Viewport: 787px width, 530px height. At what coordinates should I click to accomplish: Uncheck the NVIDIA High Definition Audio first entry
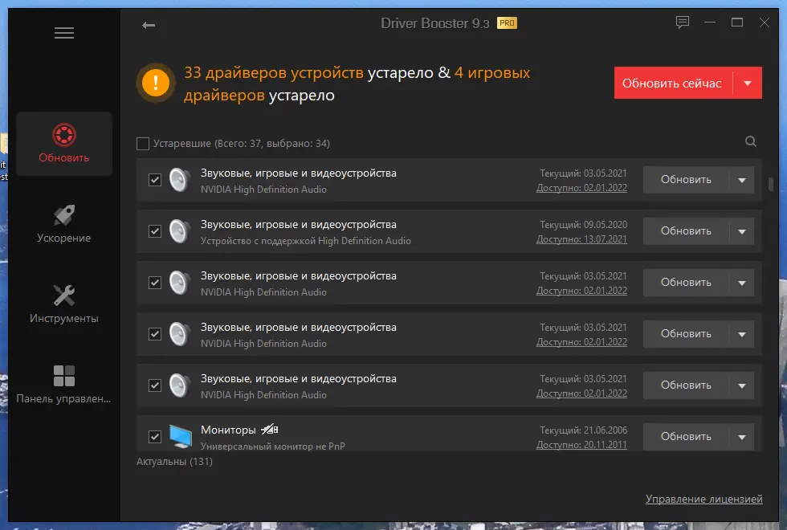pyautogui.click(x=154, y=180)
